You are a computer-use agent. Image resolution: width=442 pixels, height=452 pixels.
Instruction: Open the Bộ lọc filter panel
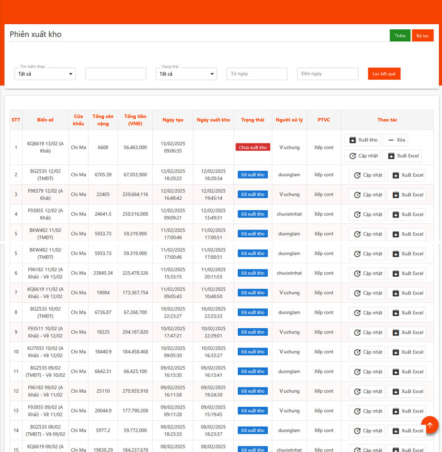coord(422,36)
